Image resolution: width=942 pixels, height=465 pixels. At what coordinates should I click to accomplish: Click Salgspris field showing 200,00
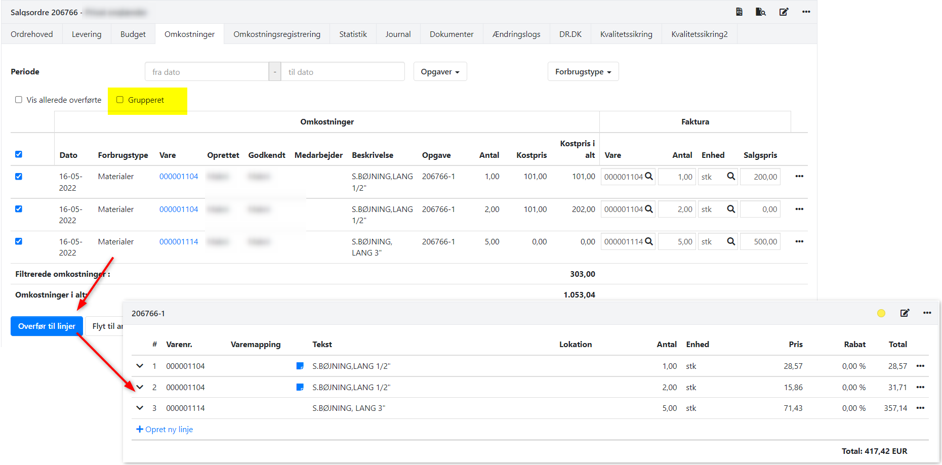[x=760, y=177]
